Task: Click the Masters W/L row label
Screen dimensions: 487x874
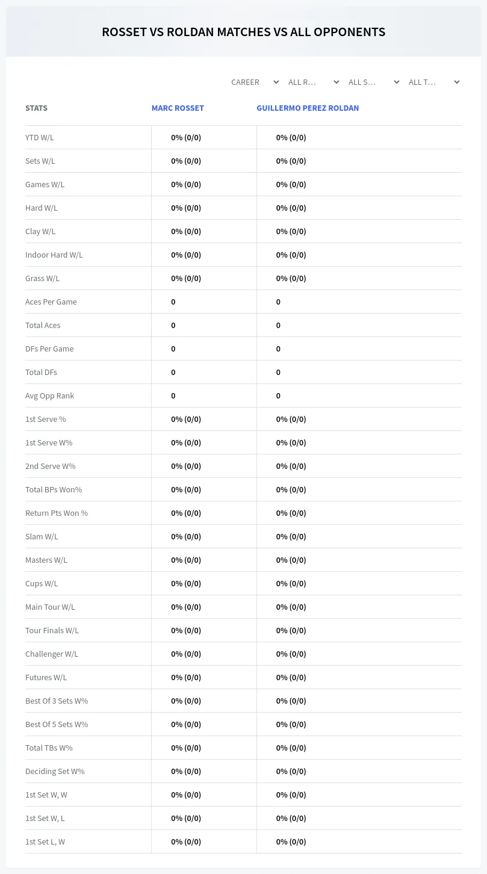Action: (x=46, y=560)
